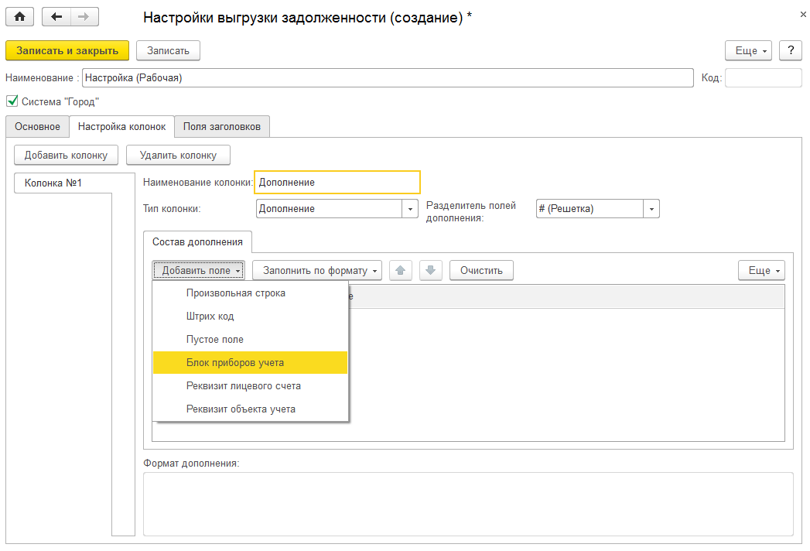
Task: Navigate back with the left arrow
Action: pos(56,17)
